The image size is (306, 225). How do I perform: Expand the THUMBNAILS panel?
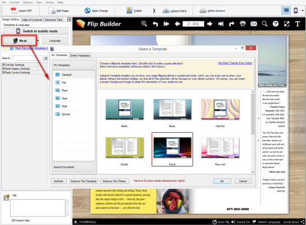click(85, 222)
